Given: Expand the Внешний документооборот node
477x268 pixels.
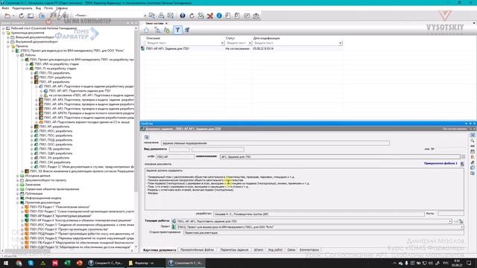Looking at the screenshot, I should (8, 37).
